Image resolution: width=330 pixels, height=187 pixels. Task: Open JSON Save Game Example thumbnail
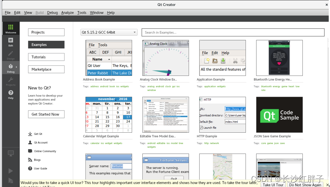coord(279,115)
